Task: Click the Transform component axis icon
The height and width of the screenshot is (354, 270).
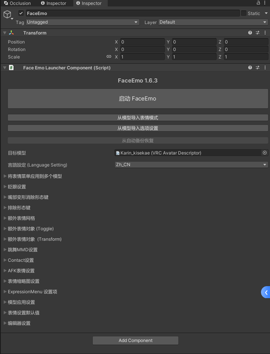Action: [11, 33]
